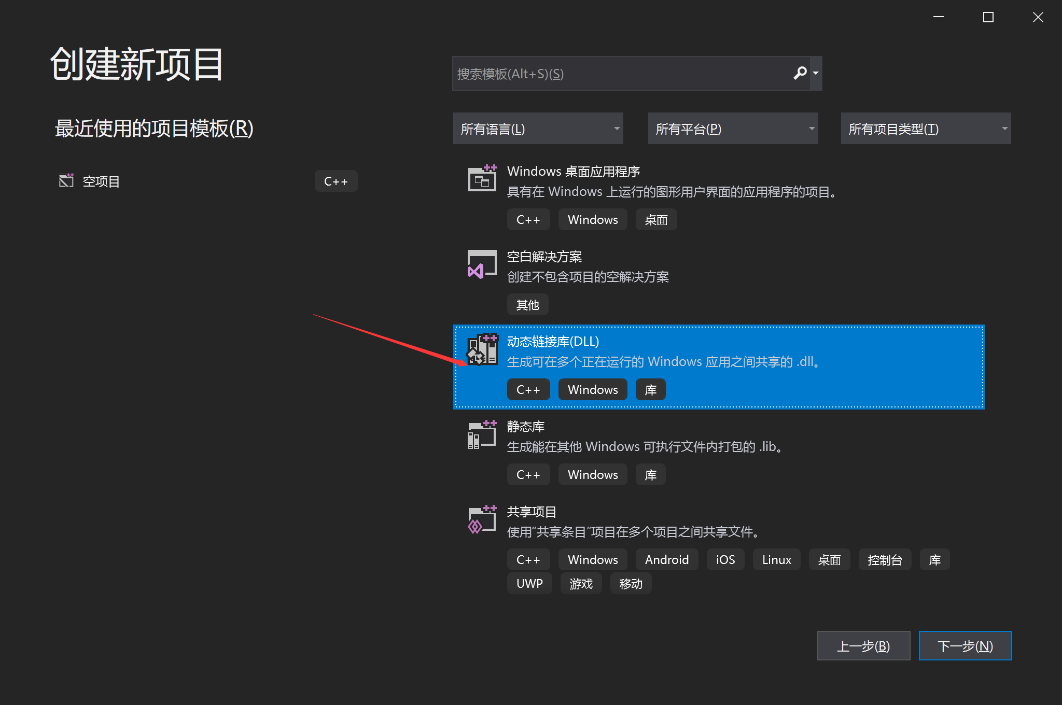Image resolution: width=1062 pixels, height=705 pixels.
Task: Click the 移动 tag under 共享项目
Action: click(631, 584)
